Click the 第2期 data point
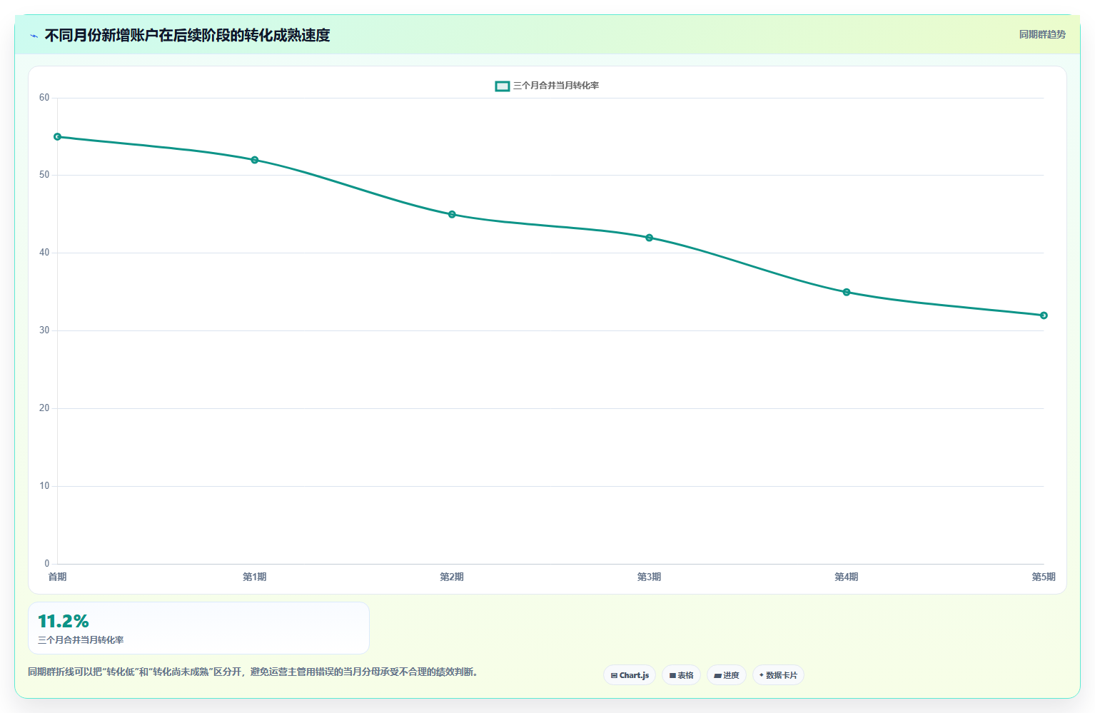The height and width of the screenshot is (713, 1095). click(452, 214)
